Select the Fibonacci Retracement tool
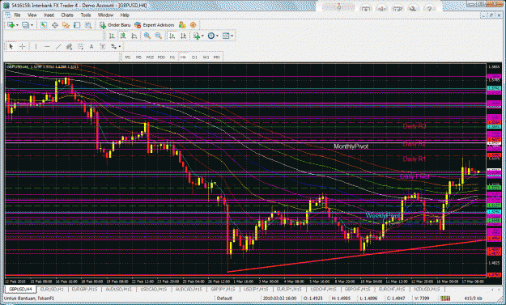 [80, 47]
